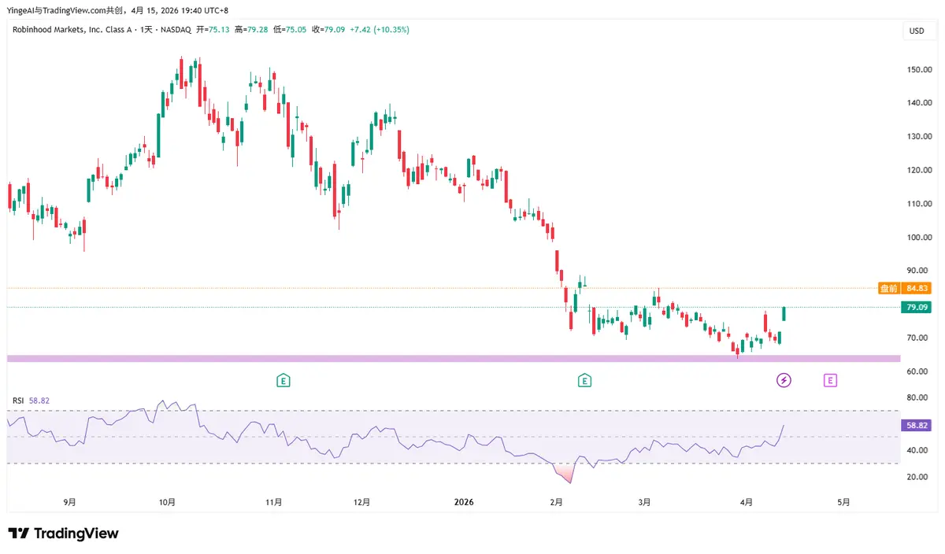Click the RSI value tag 58.82
Viewport: 945px width, 554px height.
pos(916,425)
